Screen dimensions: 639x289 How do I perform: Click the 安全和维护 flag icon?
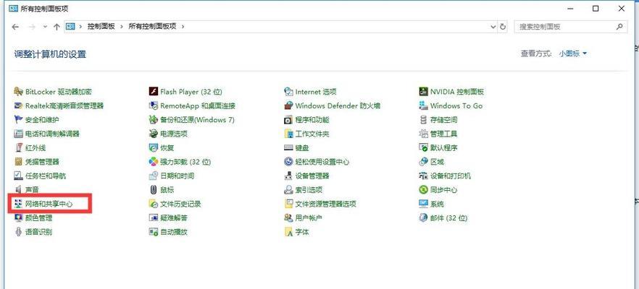(x=18, y=120)
